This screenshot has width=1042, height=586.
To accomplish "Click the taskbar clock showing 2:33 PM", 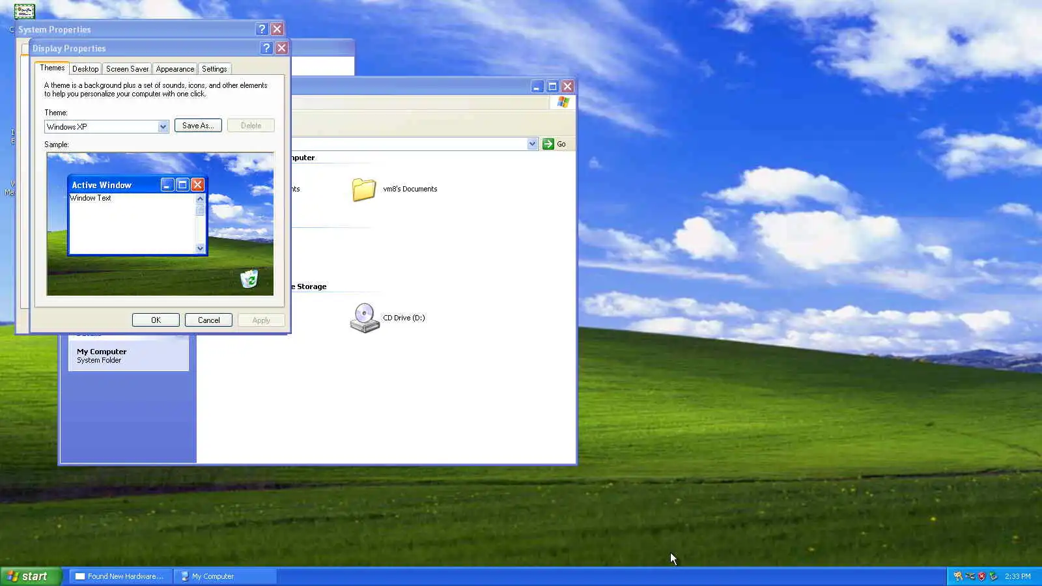I will coord(1017,576).
